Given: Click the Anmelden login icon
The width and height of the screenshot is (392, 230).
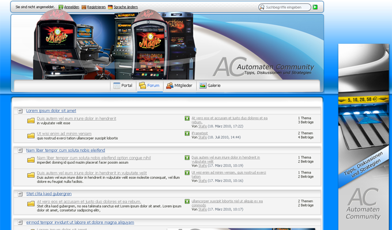Looking at the screenshot, I should [x=61, y=7].
